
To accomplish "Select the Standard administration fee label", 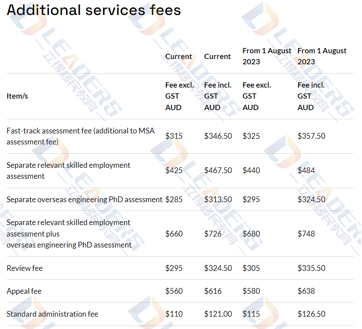I will pos(52,314).
